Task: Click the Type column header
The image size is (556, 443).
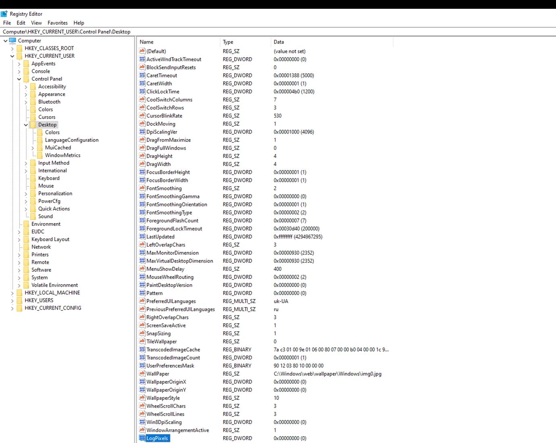Action: pos(246,42)
